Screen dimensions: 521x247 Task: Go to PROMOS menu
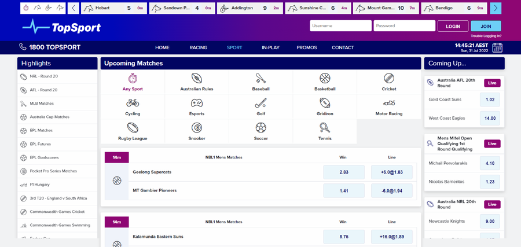pyautogui.click(x=307, y=47)
